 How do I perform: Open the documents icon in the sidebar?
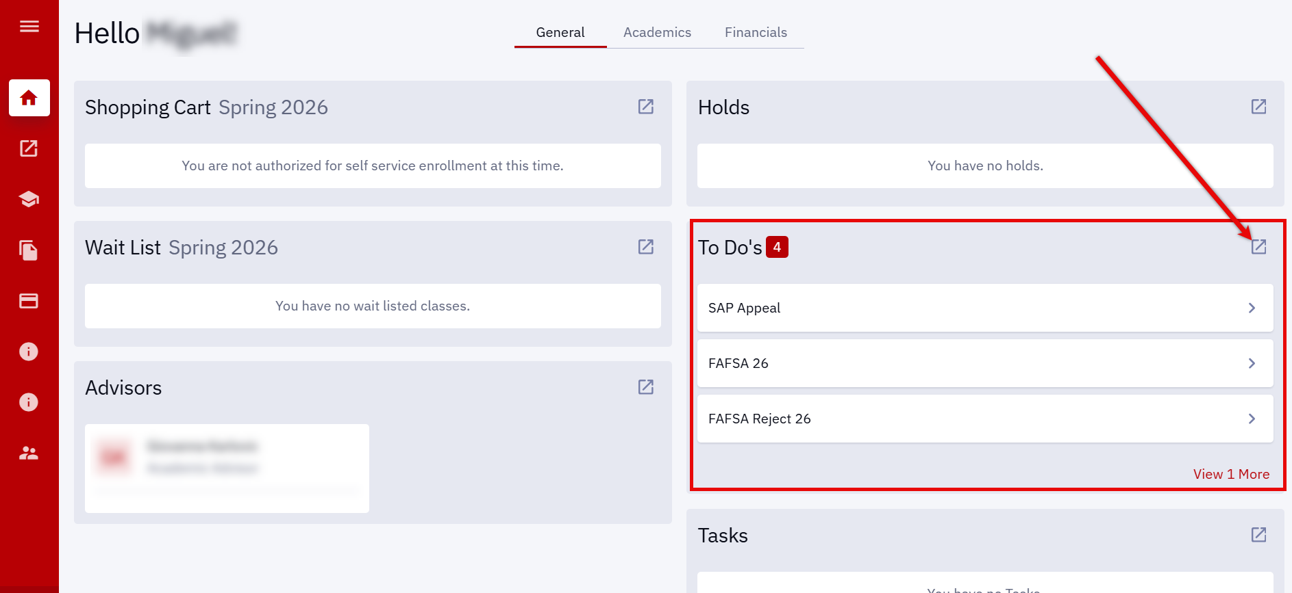pos(29,250)
